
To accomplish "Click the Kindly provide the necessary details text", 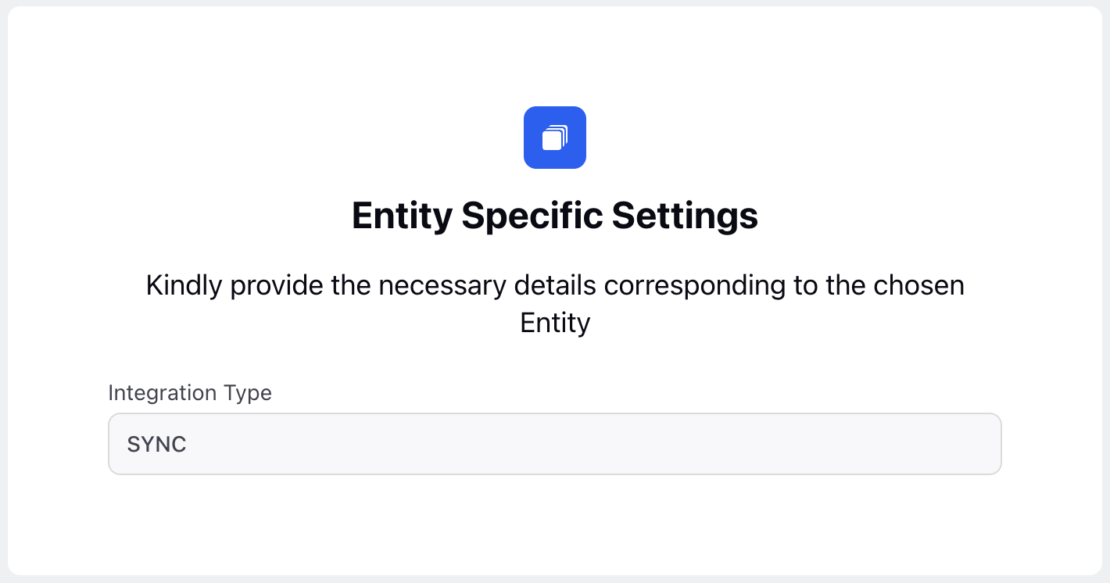I will 555,304.
